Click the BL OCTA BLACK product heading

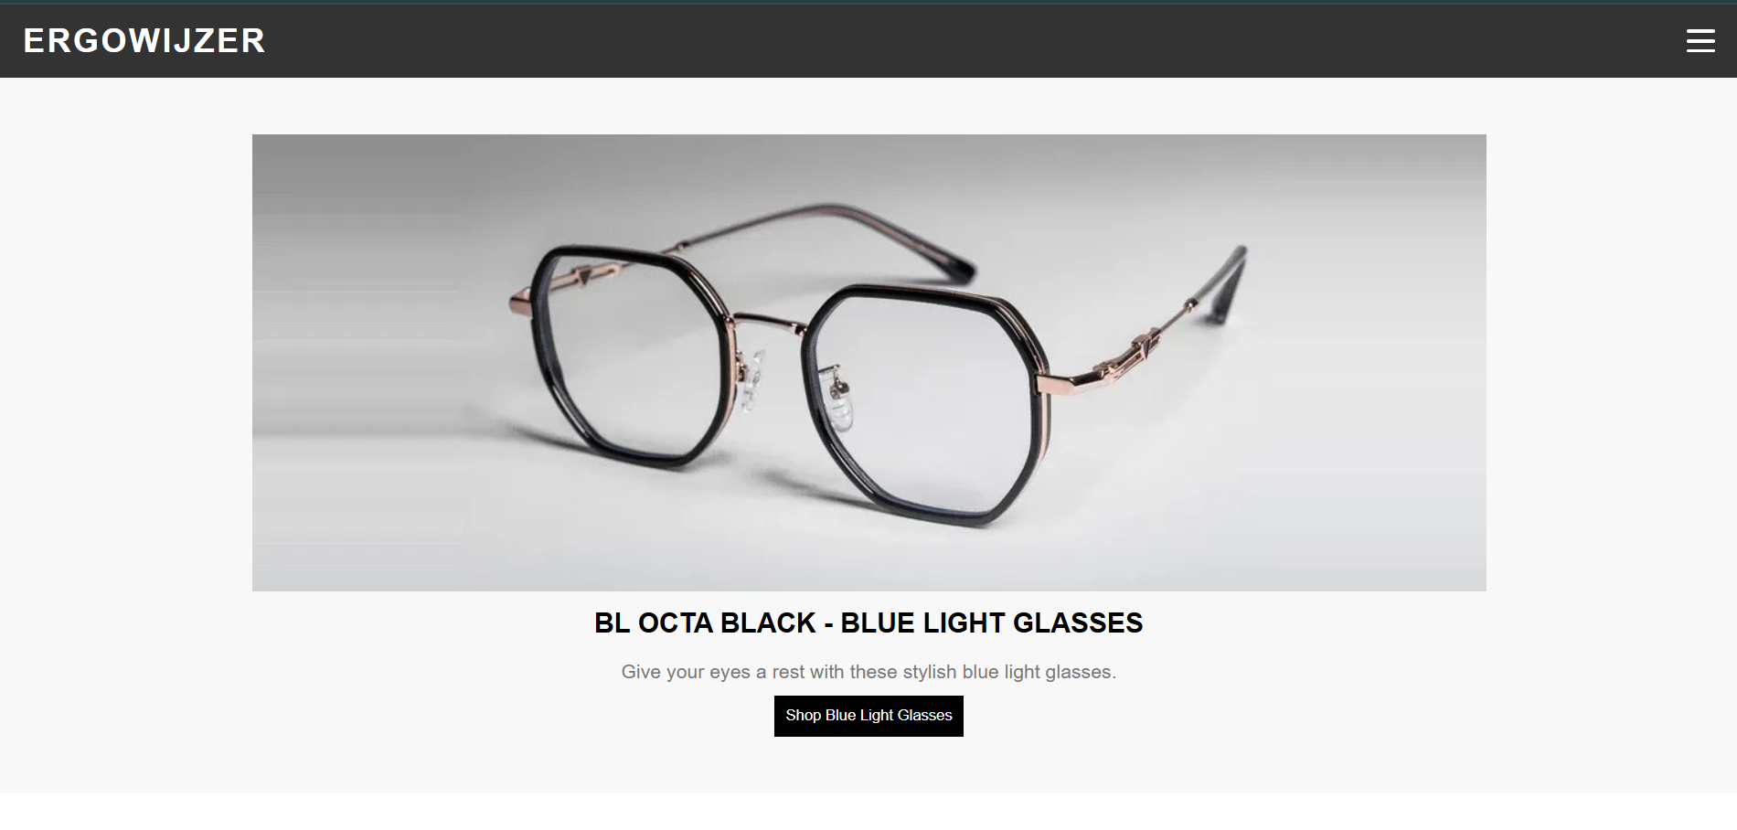click(x=868, y=622)
